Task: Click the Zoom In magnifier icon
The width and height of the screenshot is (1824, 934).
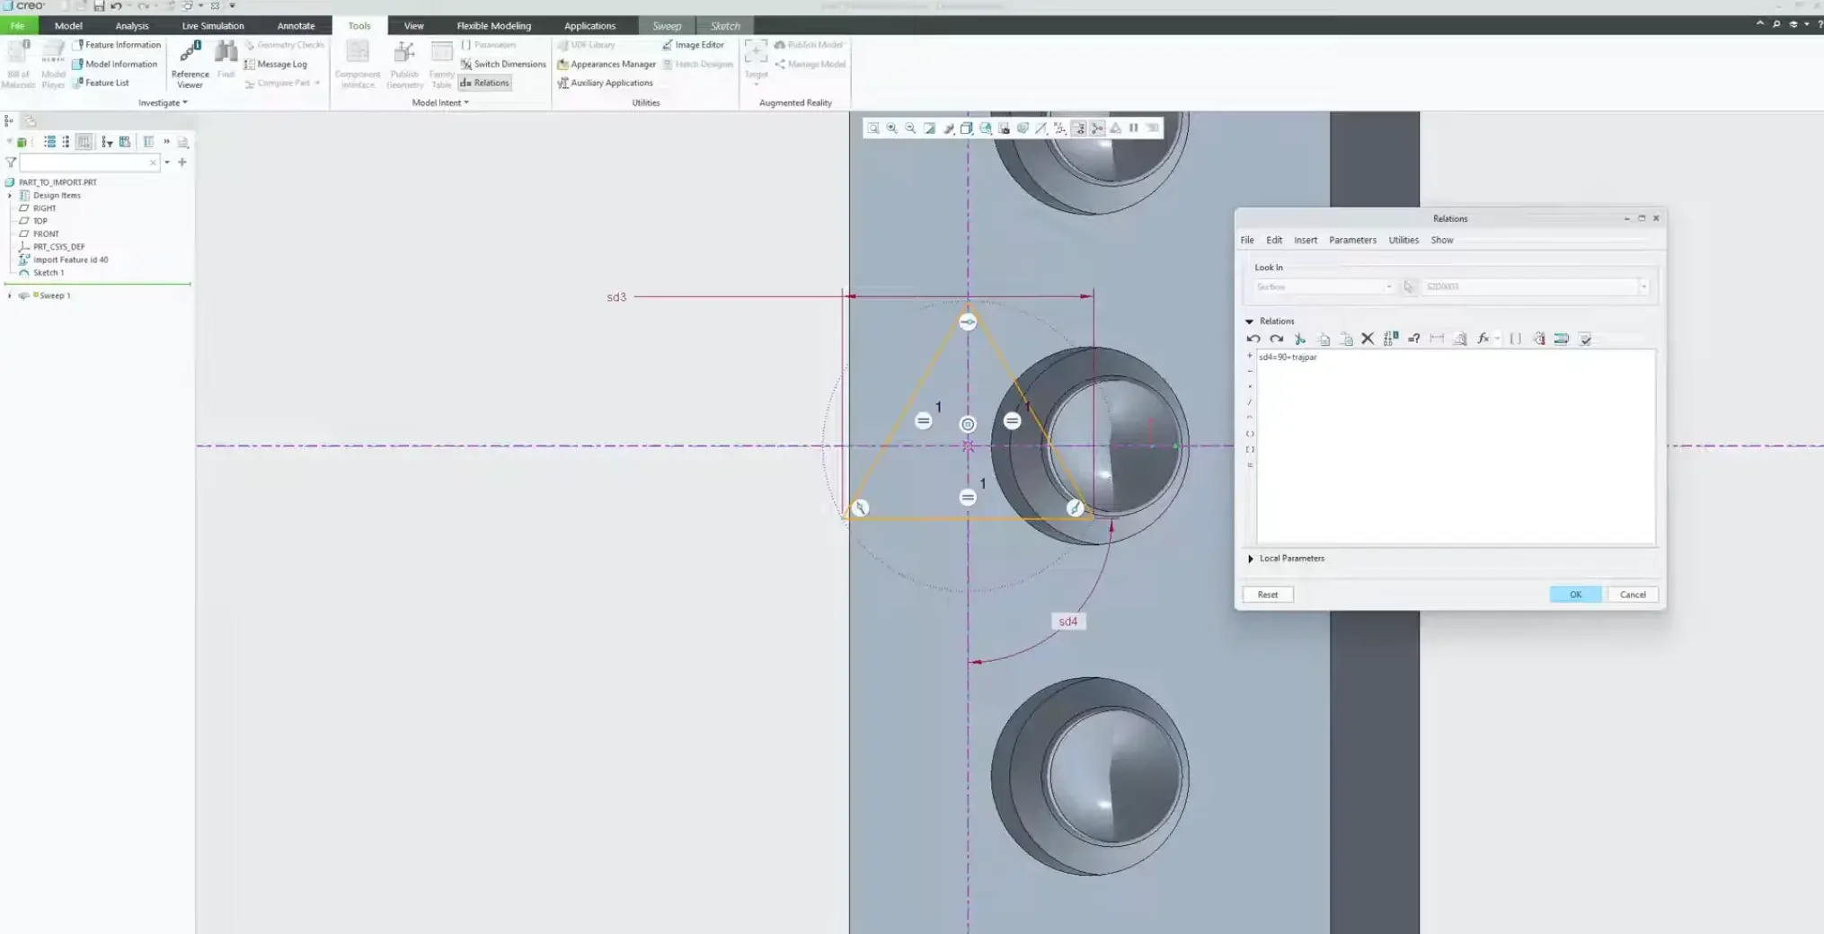Action: pyautogui.click(x=892, y=128)
